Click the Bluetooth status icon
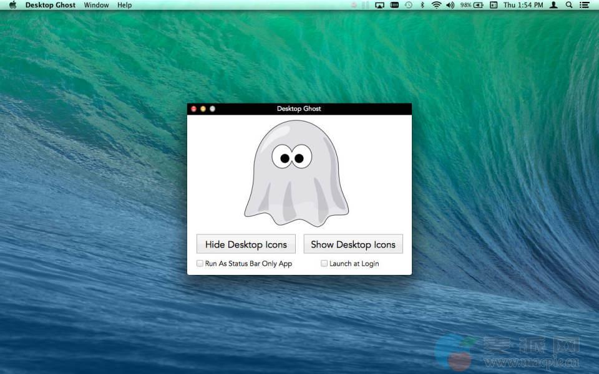Screen dimensions: 599x374 coord(422,5)
